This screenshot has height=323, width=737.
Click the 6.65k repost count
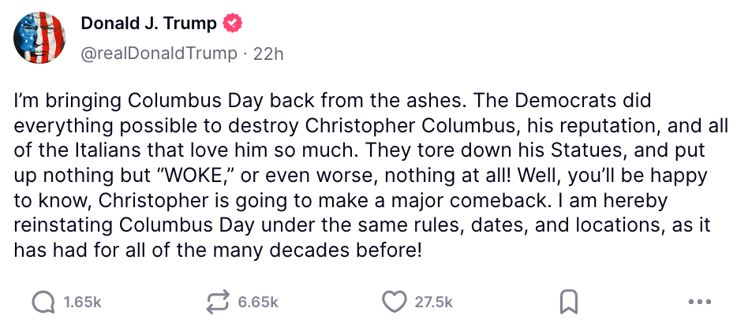258,302
